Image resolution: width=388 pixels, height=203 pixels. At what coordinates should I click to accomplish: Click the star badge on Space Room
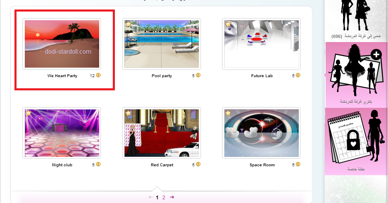click(228, 113)
